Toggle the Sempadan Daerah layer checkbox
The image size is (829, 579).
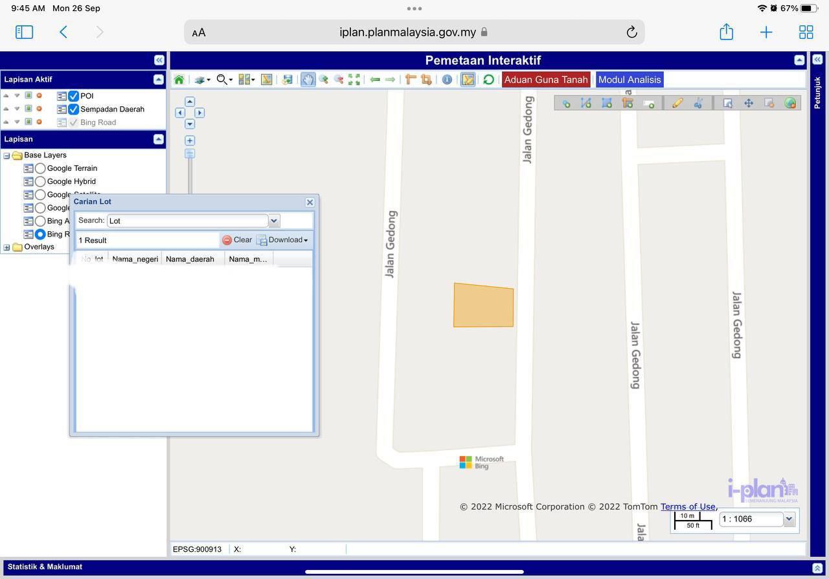(73, 109)
